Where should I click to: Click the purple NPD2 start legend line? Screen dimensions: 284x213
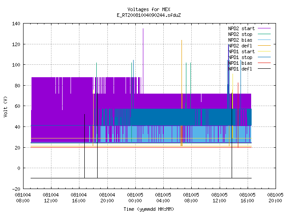pyautogui.click(x=264, y=28)
